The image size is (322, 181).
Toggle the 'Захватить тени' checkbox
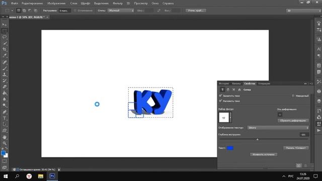click(220, 96)
